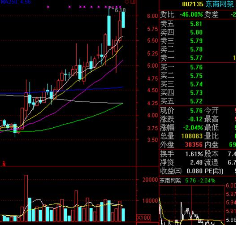Select the 买一 5.76 bid row
The width and height of the screenshot is (251, 225).
(197, 67)
